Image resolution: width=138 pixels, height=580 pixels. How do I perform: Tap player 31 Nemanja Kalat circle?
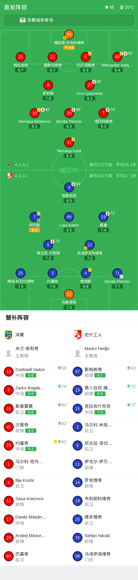(69, 143)
